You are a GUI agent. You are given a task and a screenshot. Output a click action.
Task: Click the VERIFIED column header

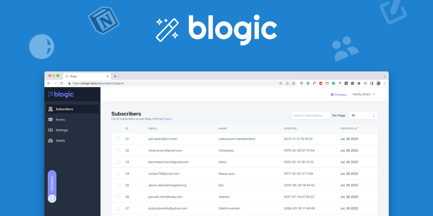point(290,128)
